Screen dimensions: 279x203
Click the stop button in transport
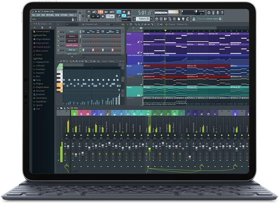pyautogui.click(x=98, y=16)
